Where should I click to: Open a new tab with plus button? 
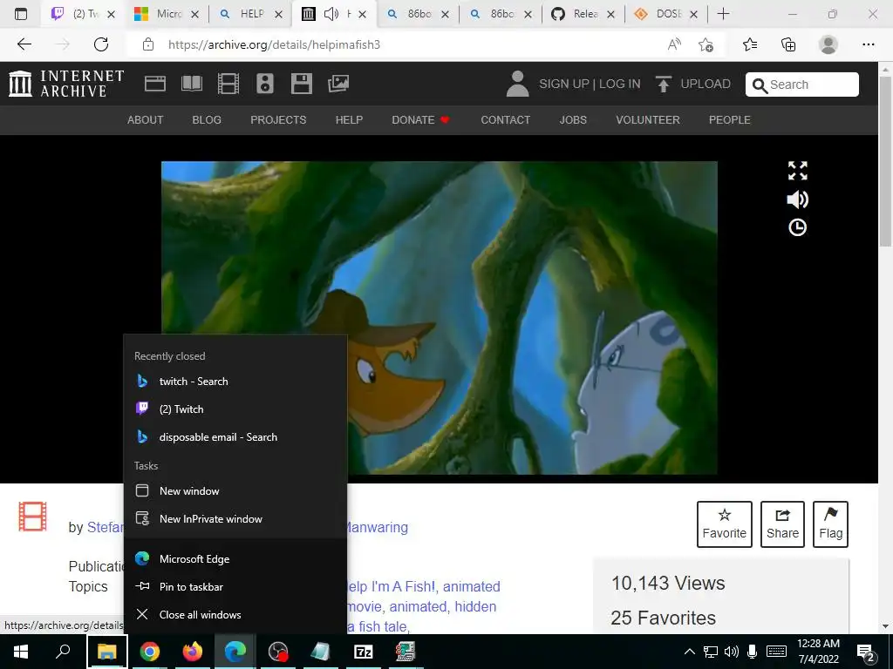point(723,14)
